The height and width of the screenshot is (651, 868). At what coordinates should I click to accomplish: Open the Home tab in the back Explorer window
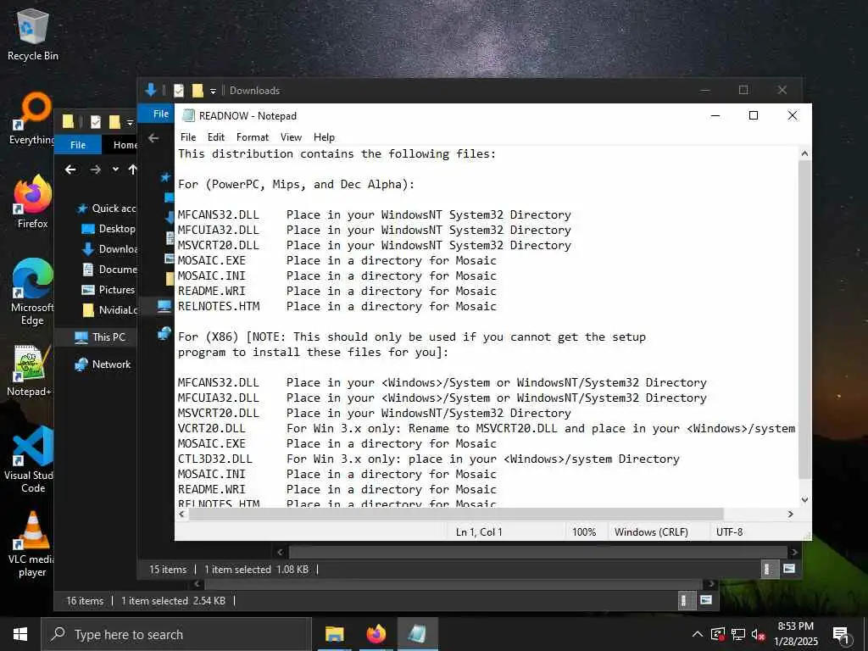[124, 144]
